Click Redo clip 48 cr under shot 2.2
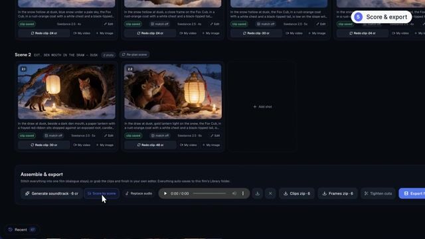Screen dimensions: 425x239 click(x=150, y=145)
